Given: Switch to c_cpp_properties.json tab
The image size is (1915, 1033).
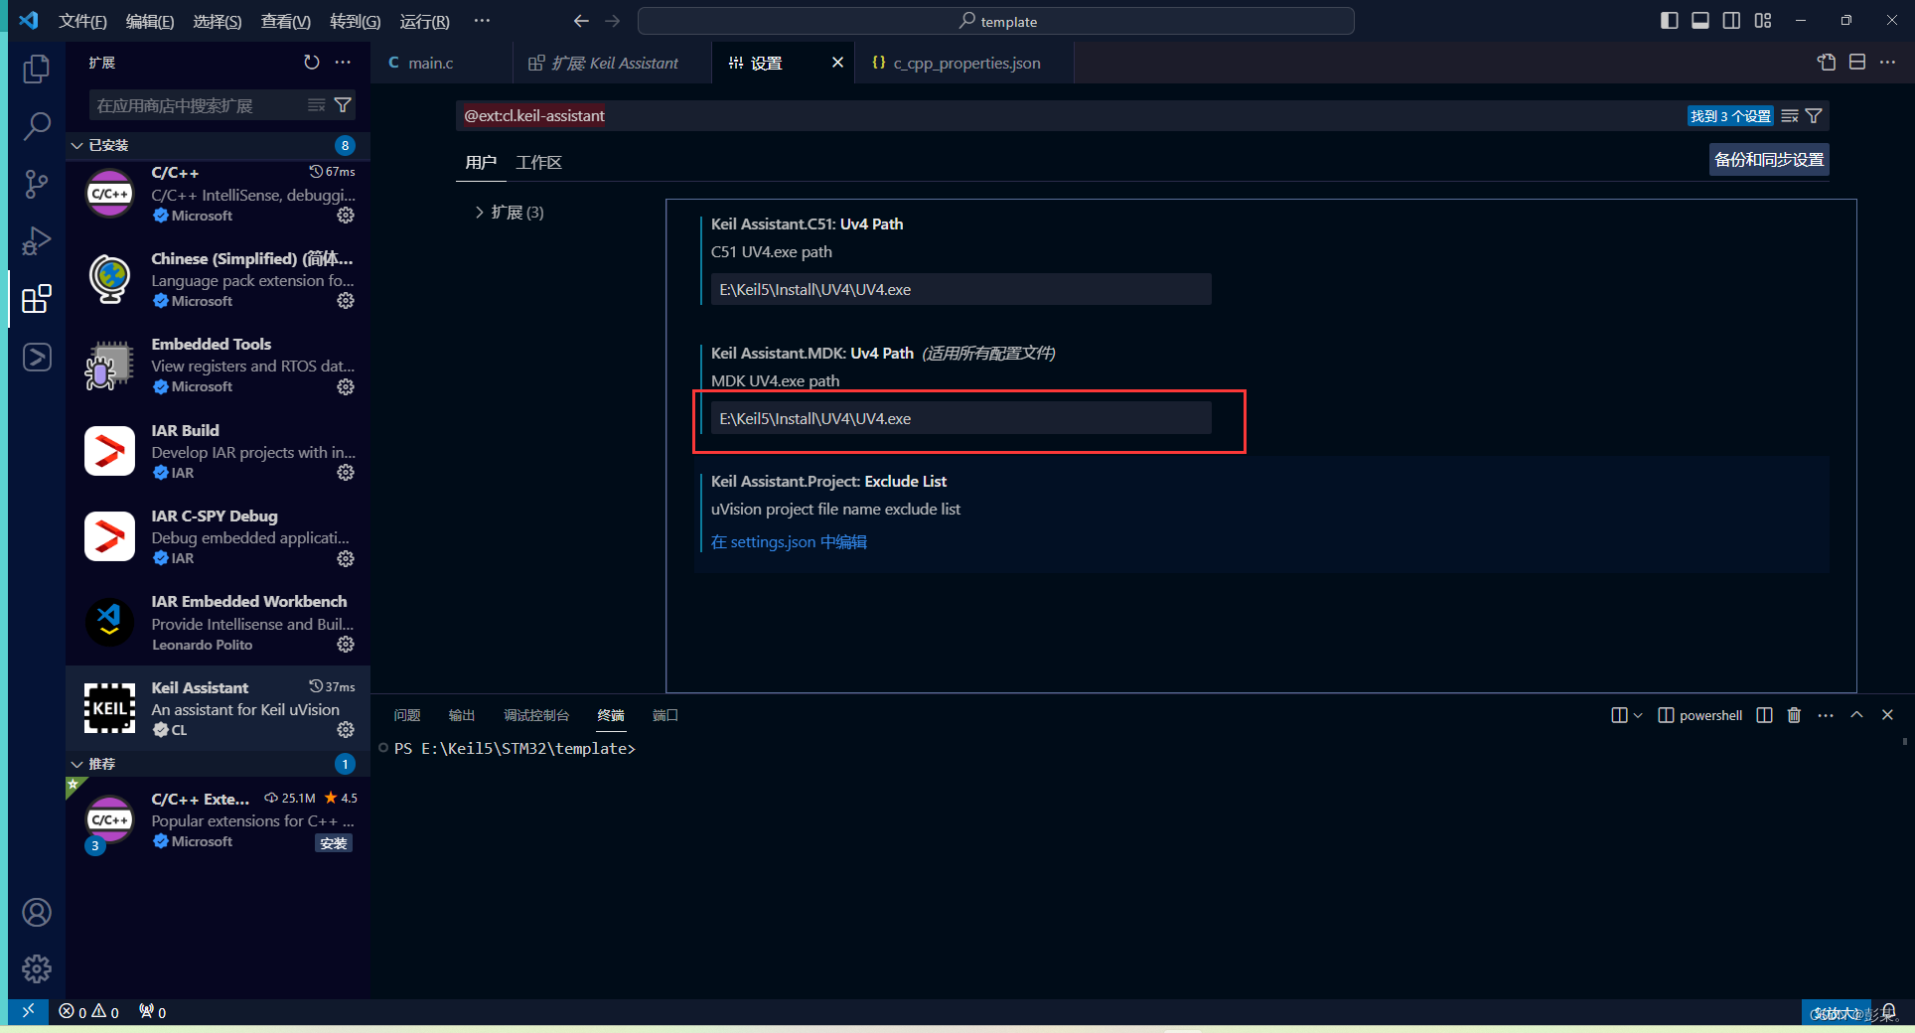Looking at the screenshot, I should point(964,63).
